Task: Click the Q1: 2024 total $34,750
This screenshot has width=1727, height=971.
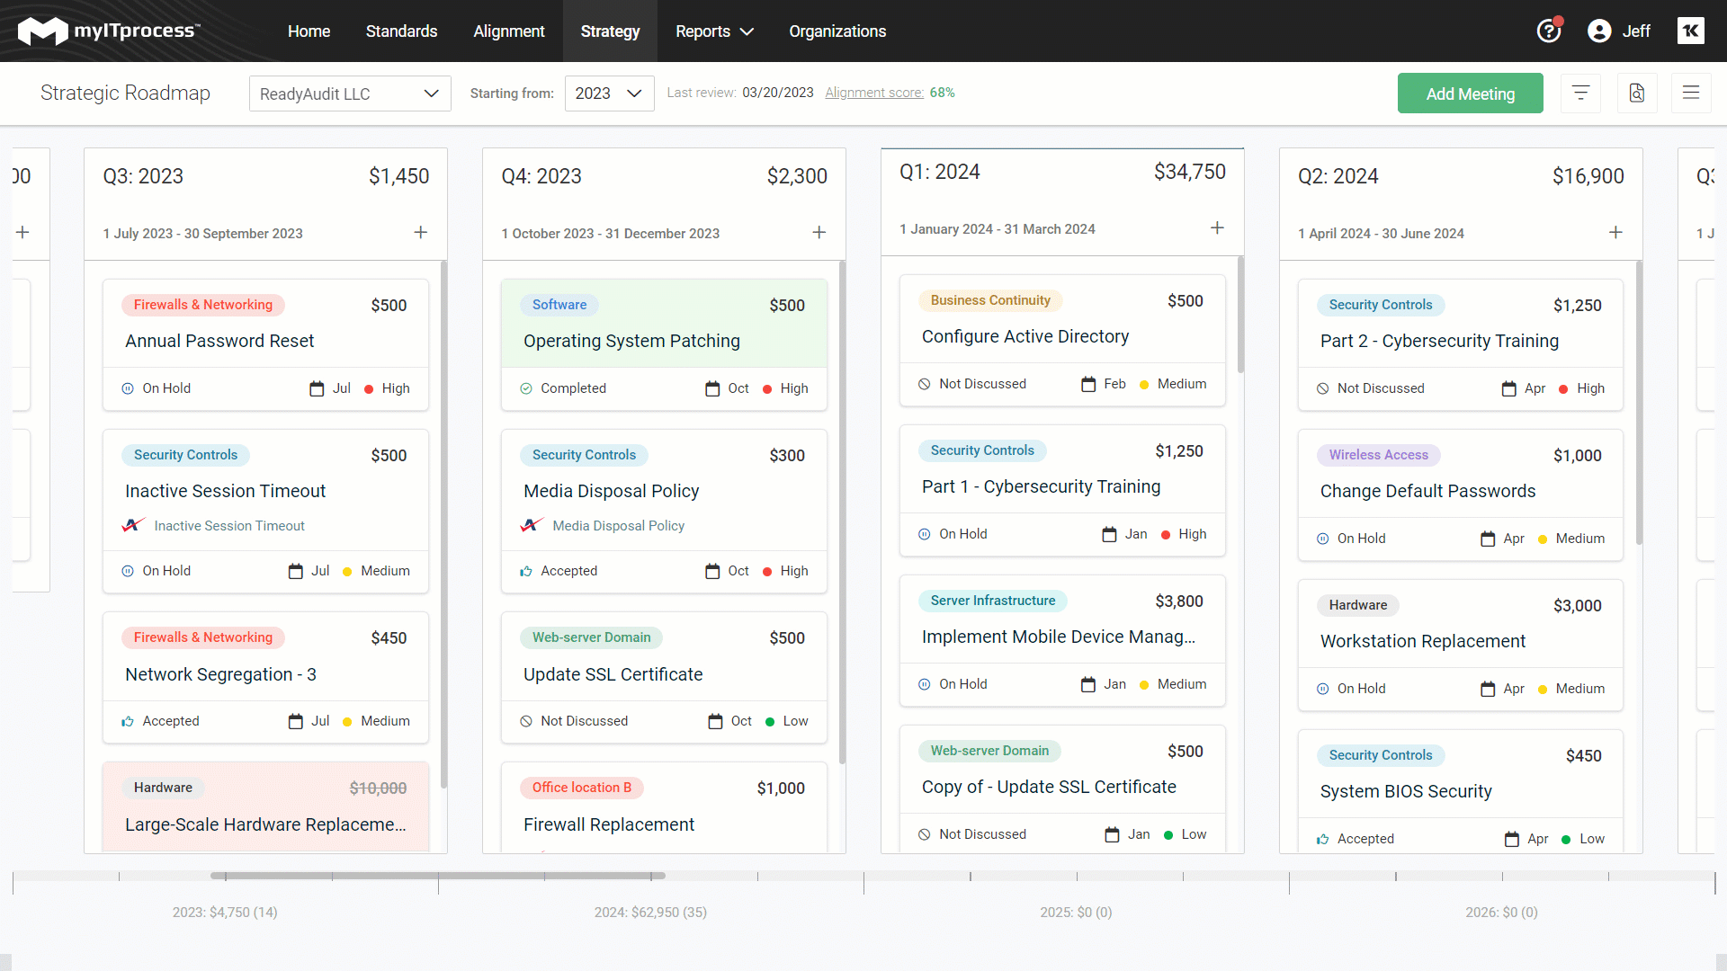Action: pos(1190,172)
